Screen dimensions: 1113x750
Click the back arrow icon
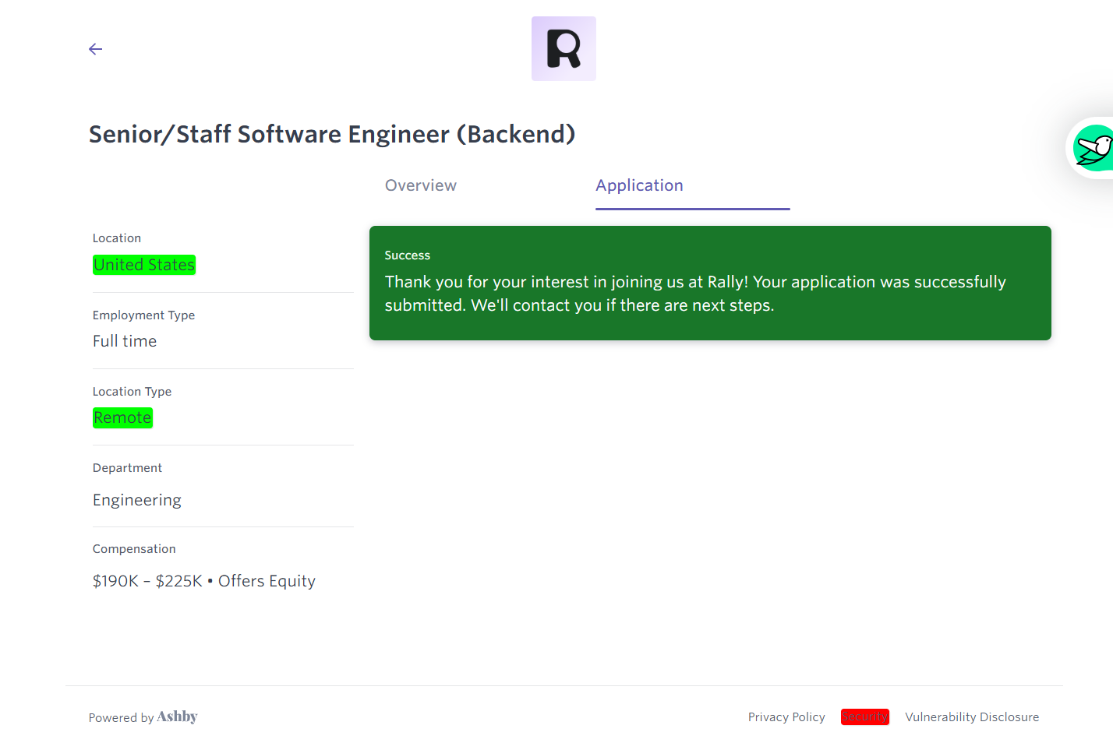point(96,49)
